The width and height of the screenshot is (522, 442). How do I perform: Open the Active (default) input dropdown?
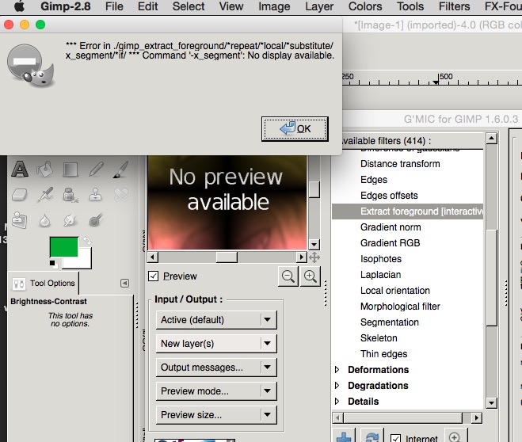[x=216, y=320]
